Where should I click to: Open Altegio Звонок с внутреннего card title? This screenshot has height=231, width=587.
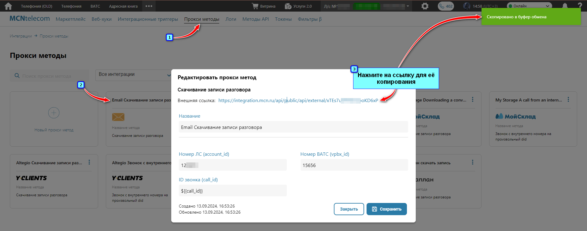142,163
